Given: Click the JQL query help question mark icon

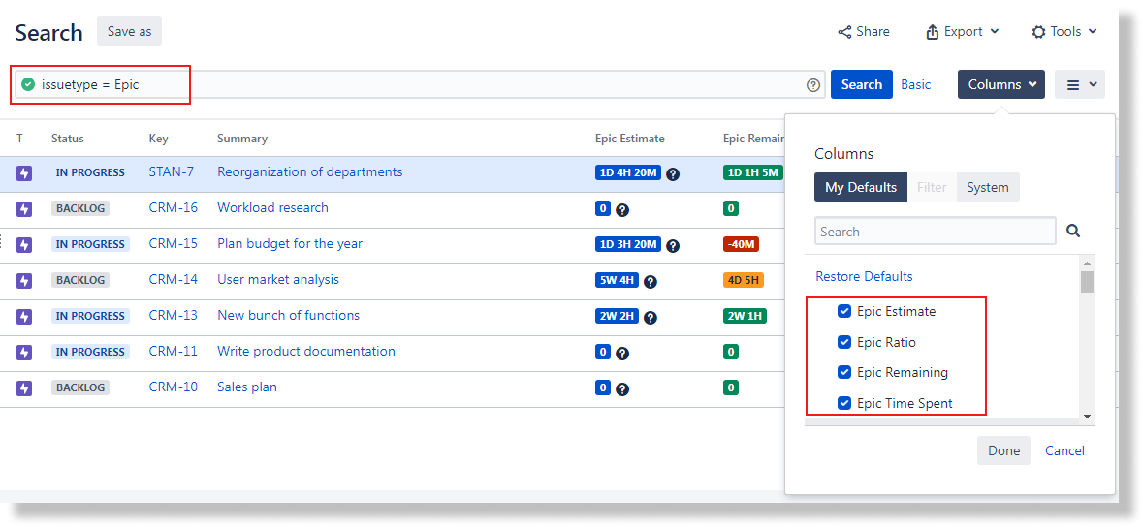Looking at the screenshot, I should point(813,85).
